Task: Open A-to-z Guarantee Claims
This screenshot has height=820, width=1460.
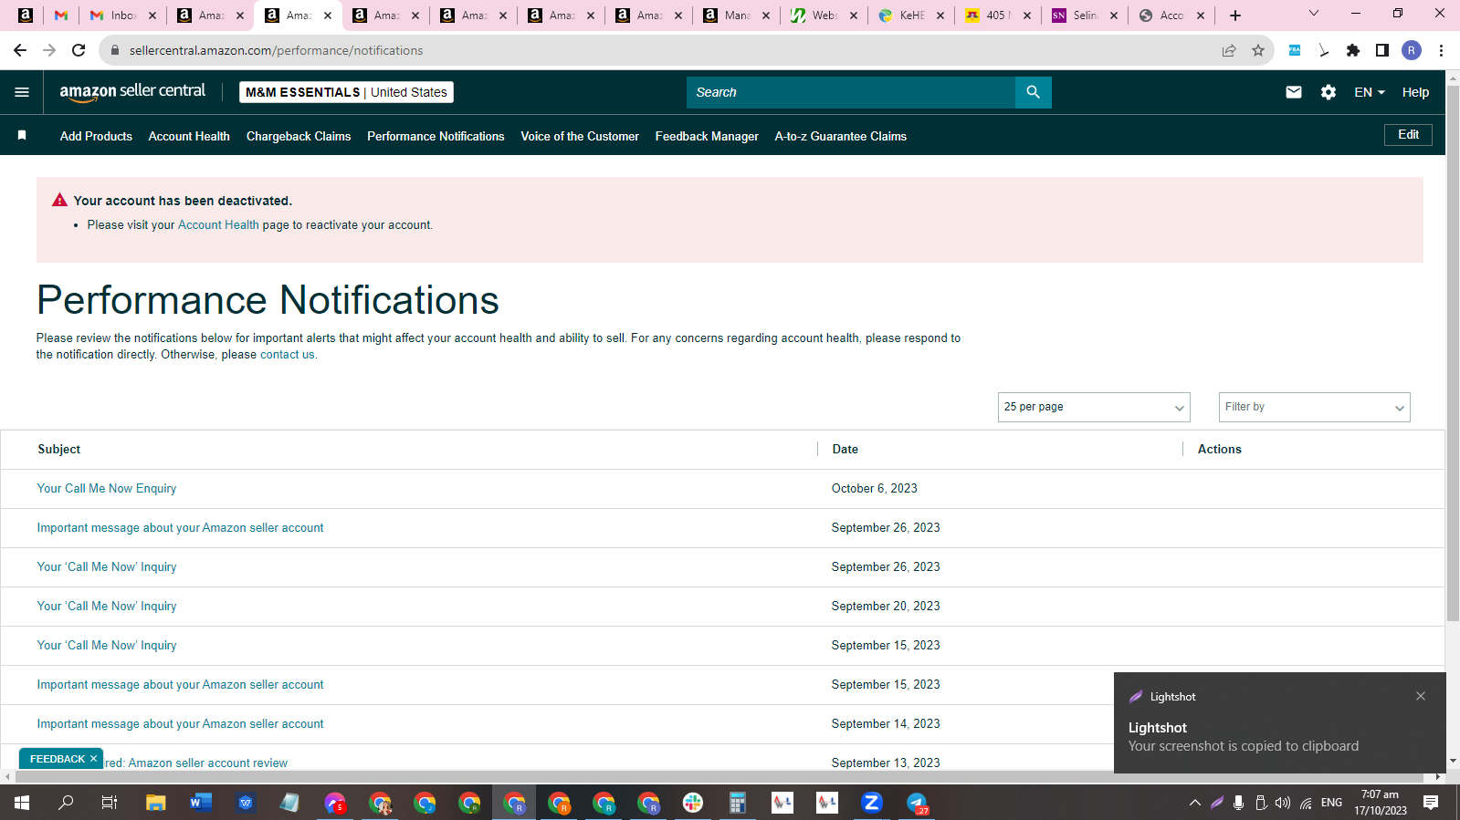Action: tap(840, 136)
